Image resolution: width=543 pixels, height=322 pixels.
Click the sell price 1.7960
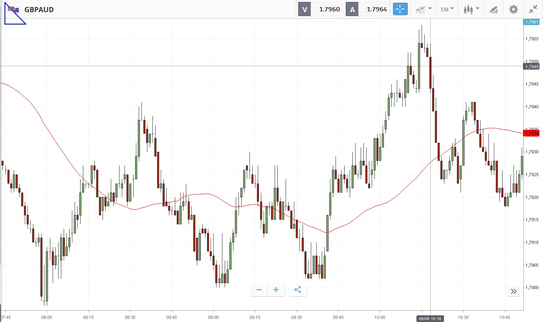pyautogui.click(x=329, y=9)
